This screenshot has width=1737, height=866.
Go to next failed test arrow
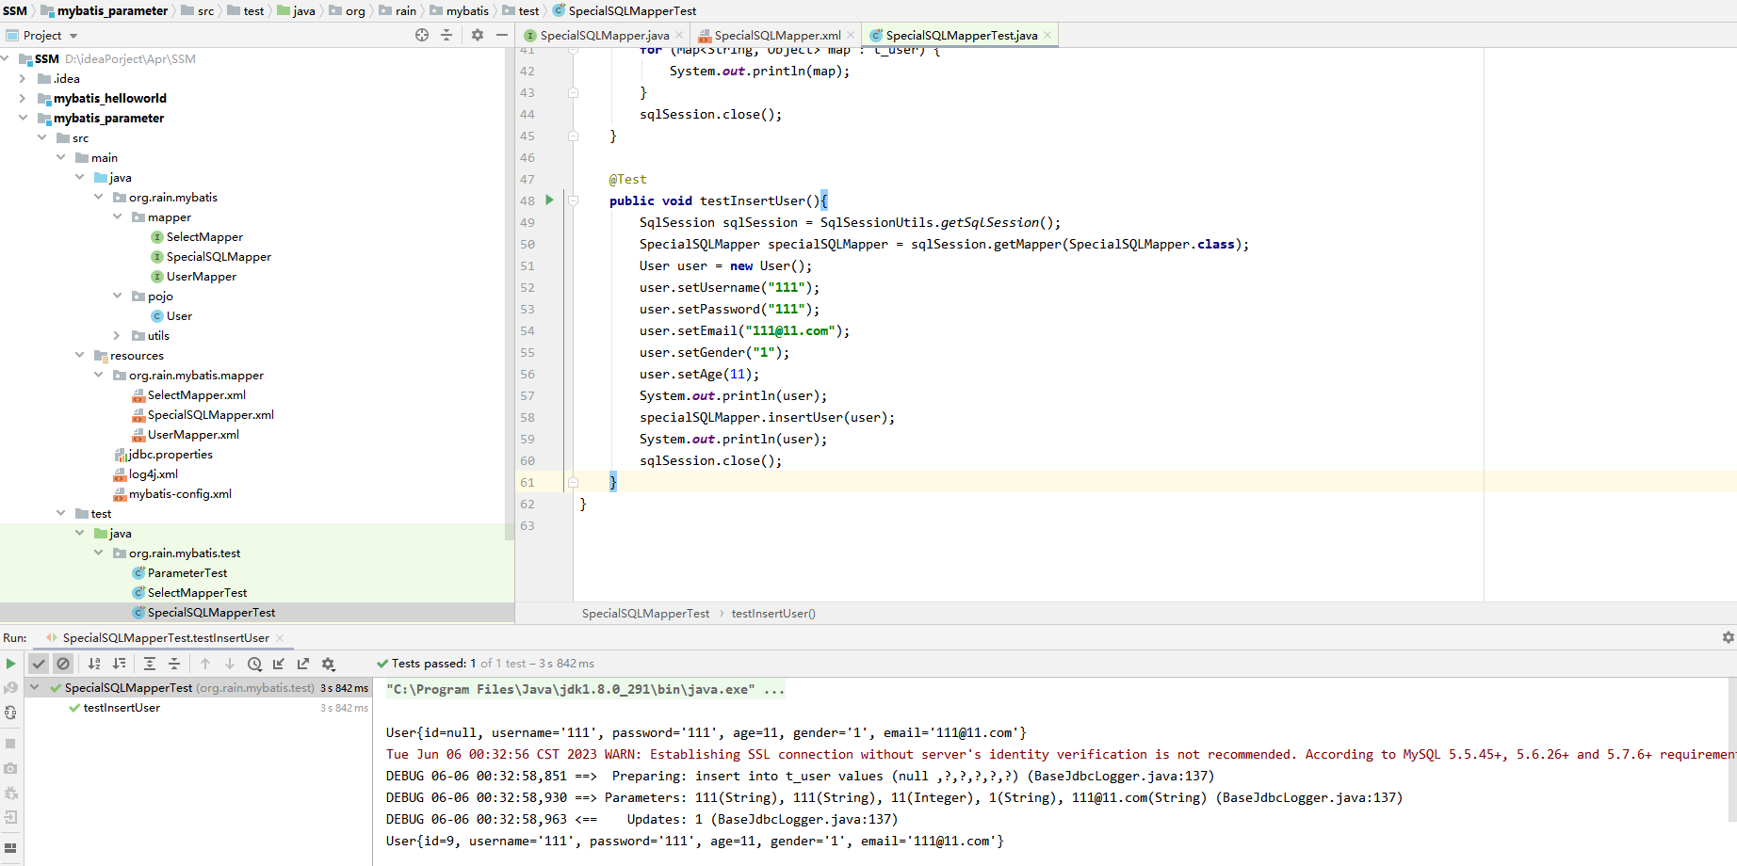pyautogui.click(x=230, y=664)
